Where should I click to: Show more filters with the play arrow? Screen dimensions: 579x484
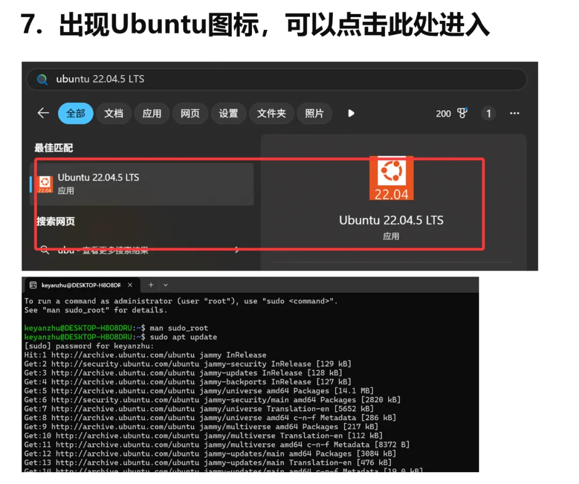351,113
